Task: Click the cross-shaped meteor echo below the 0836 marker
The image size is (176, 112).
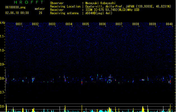Action: point(110,77)
